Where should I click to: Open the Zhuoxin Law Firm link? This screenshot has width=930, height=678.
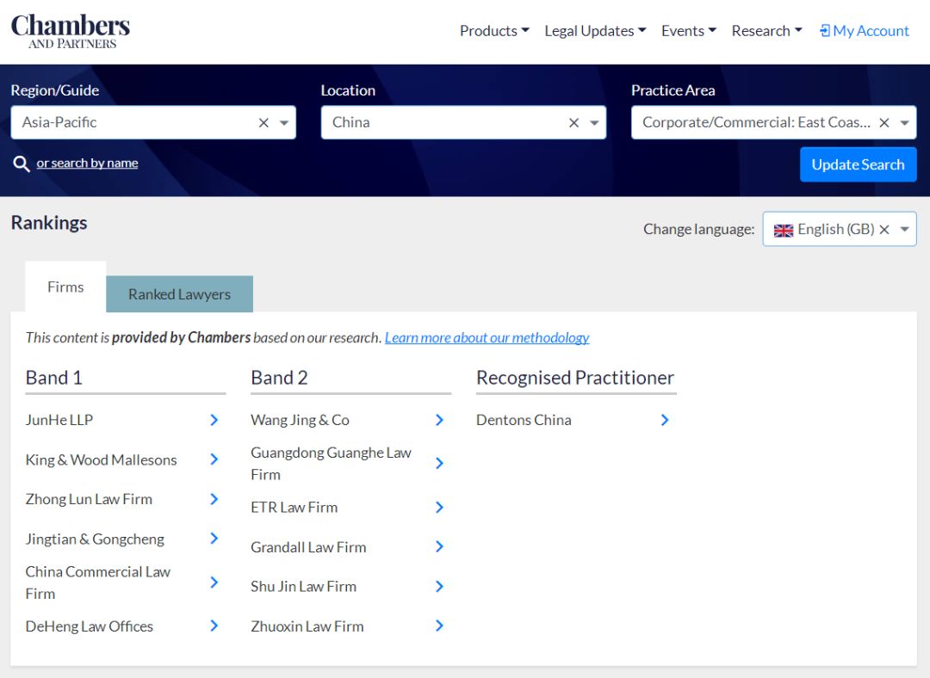click(307, 626)
